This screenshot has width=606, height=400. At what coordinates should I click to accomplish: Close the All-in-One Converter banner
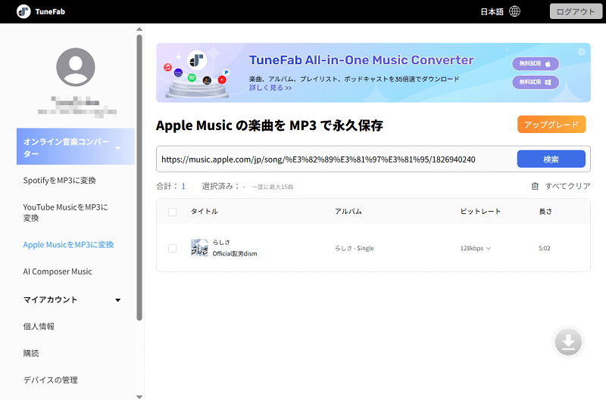[581, 51]
